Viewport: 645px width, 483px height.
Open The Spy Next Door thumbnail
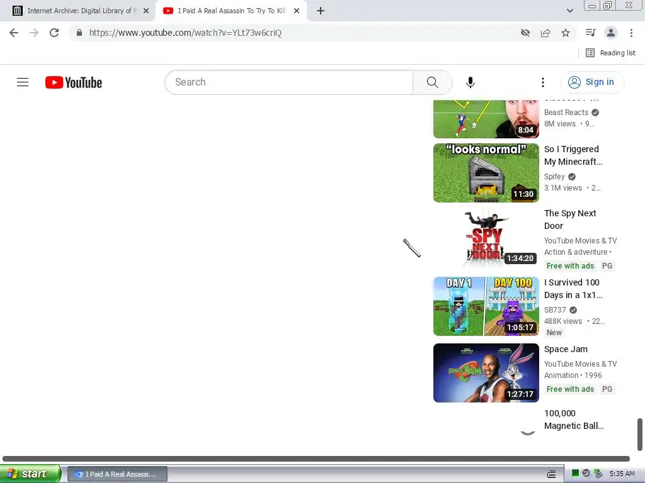tap(486, 237)
